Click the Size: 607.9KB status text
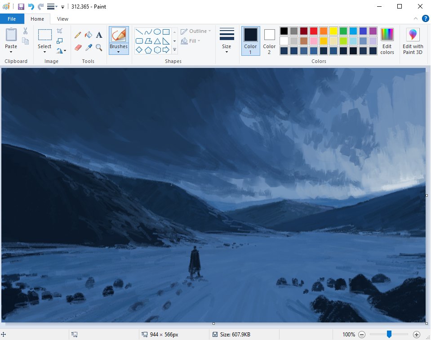 [x=235, y=335]
